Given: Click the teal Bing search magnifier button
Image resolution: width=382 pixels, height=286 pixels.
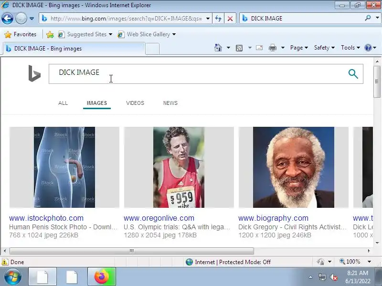Looking at the screenshot, I should click(353, 74).
